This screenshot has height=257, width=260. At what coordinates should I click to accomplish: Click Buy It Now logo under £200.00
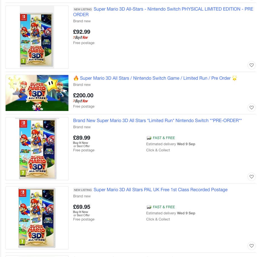80,101
